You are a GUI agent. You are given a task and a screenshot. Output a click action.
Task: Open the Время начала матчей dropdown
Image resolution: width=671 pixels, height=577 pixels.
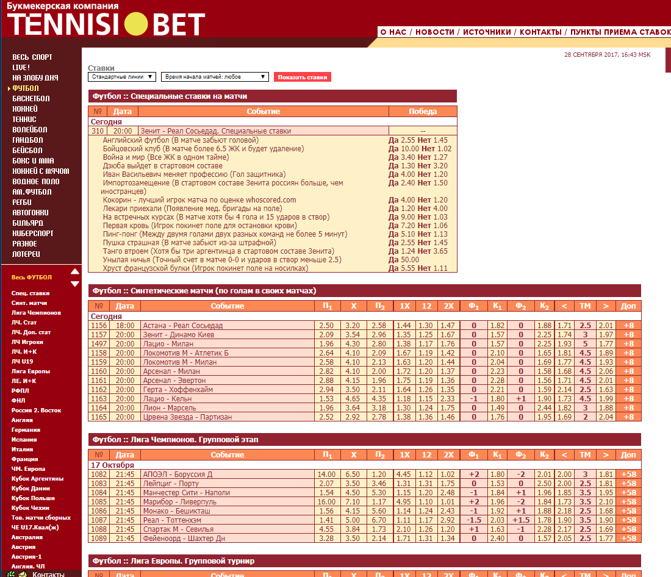(215, 77)
